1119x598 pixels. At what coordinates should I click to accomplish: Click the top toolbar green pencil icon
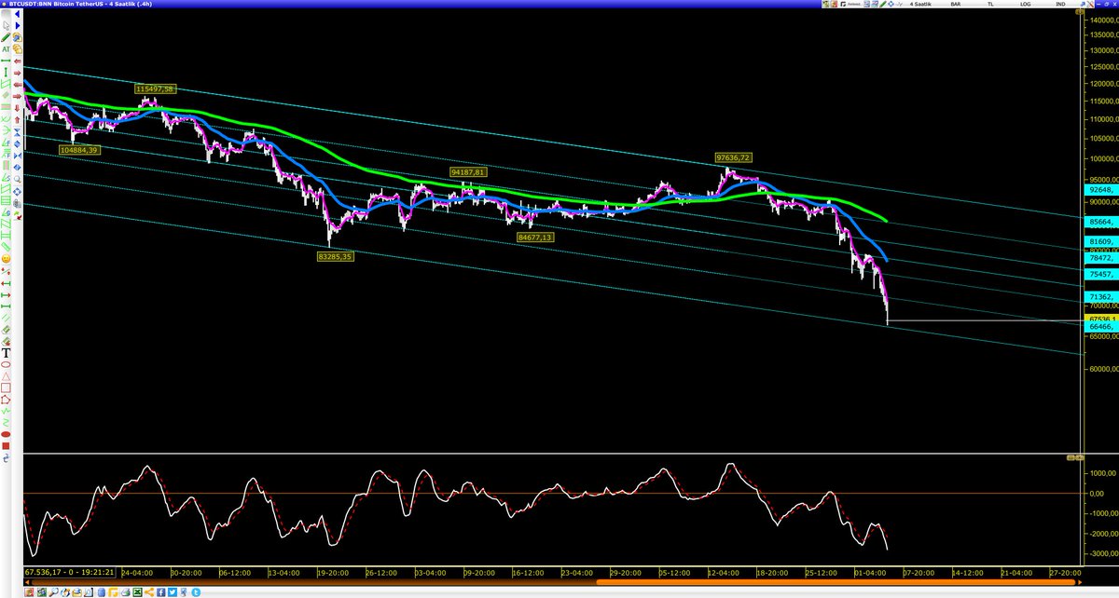pyautogui.click(x=883, y=5)
